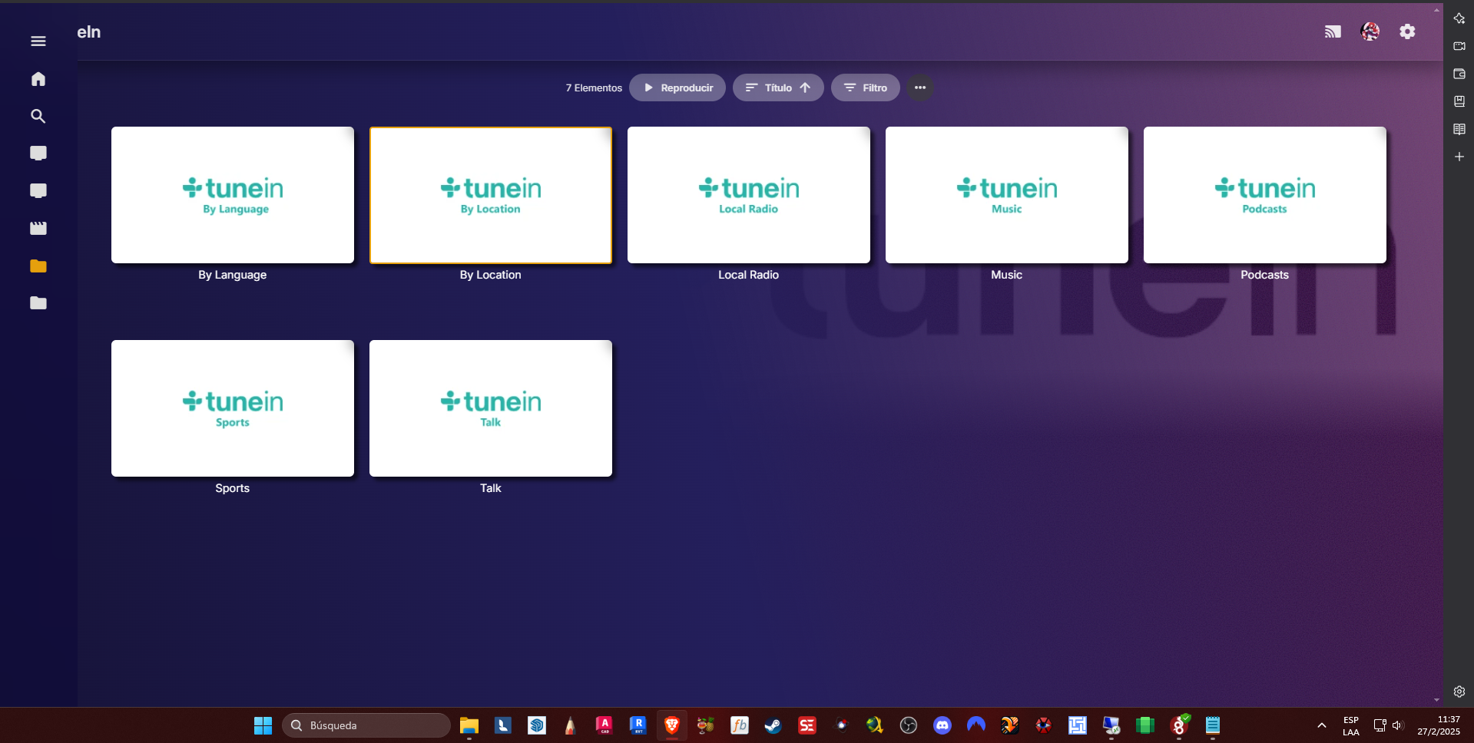Viewport: 1474px width, 743px height.
Task: Open the search page from sidebar
Action: pos(38,116)
